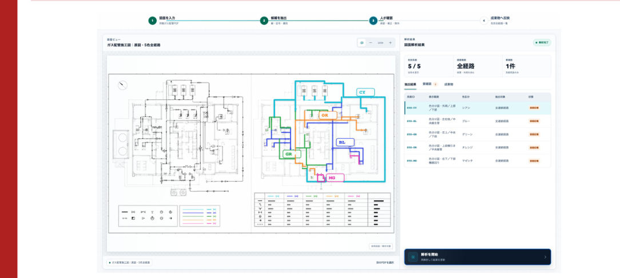Click the status badge in the マゼンタ row
The width and height of the screenshot is (620, 278).
(534, 161)
